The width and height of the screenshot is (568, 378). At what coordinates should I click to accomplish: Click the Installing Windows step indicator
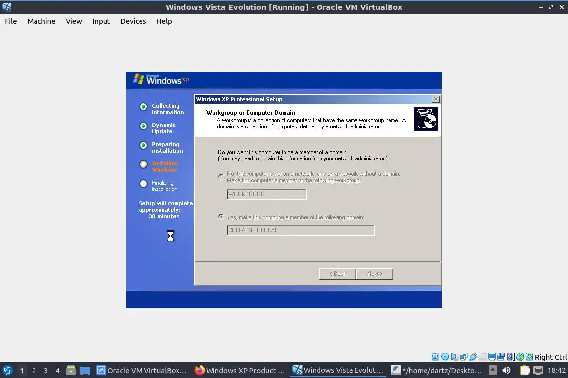coord(159,166)
